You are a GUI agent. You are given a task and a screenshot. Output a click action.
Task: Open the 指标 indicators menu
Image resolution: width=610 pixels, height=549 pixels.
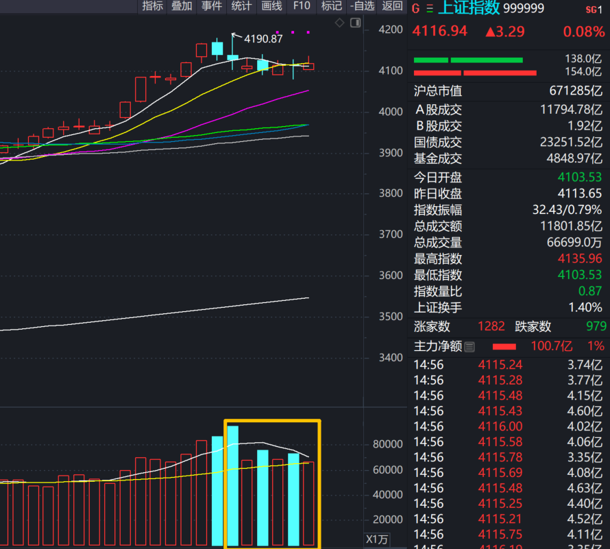(x=152, y=6)
